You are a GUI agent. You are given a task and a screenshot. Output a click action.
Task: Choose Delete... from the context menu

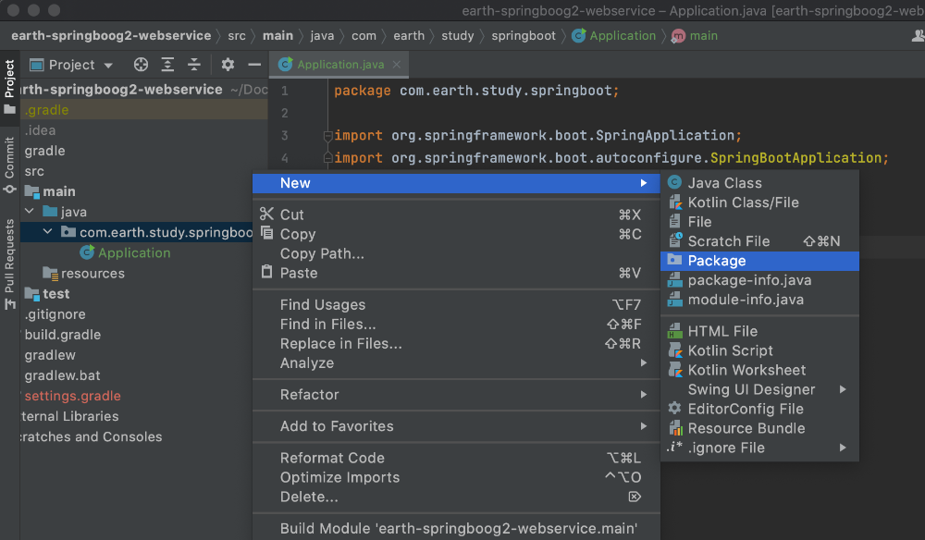click(456, 497)
